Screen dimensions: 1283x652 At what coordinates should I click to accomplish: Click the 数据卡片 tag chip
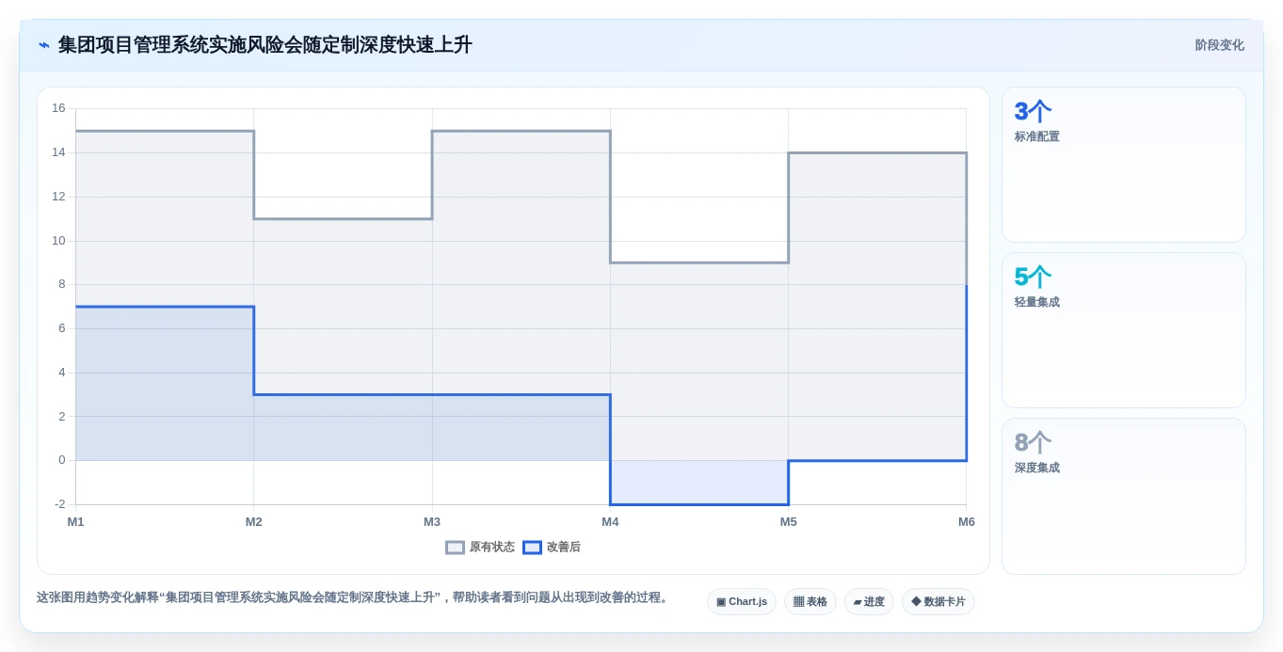point(938,602)
